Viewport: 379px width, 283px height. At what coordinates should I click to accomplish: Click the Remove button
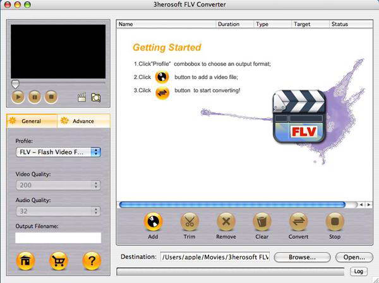pyautogui.click(x=226, y=221)
